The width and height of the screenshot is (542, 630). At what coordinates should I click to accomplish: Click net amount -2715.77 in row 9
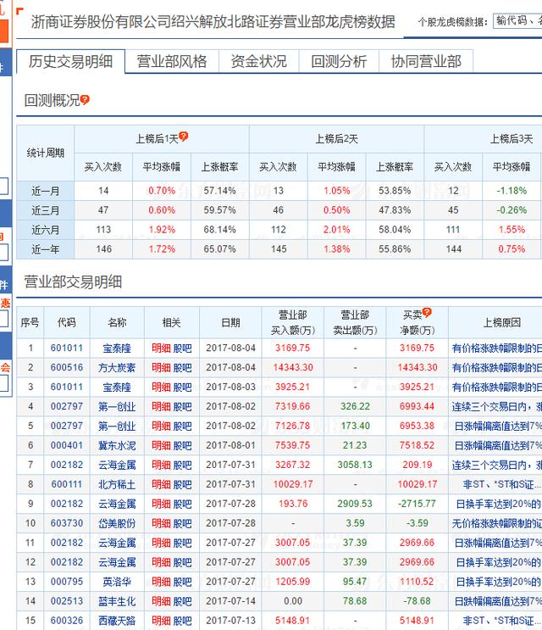[418, 504]
